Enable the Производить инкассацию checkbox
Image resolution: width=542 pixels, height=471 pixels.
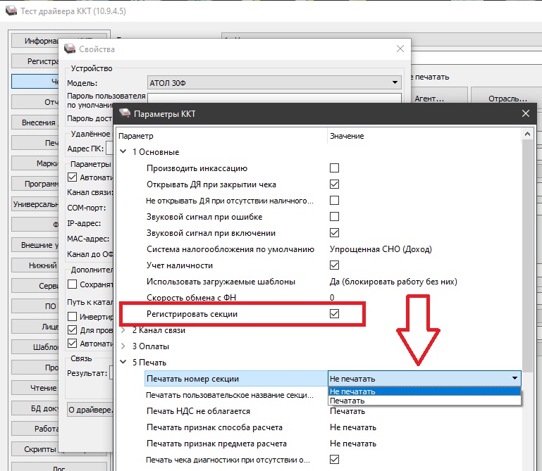point(335,168)
